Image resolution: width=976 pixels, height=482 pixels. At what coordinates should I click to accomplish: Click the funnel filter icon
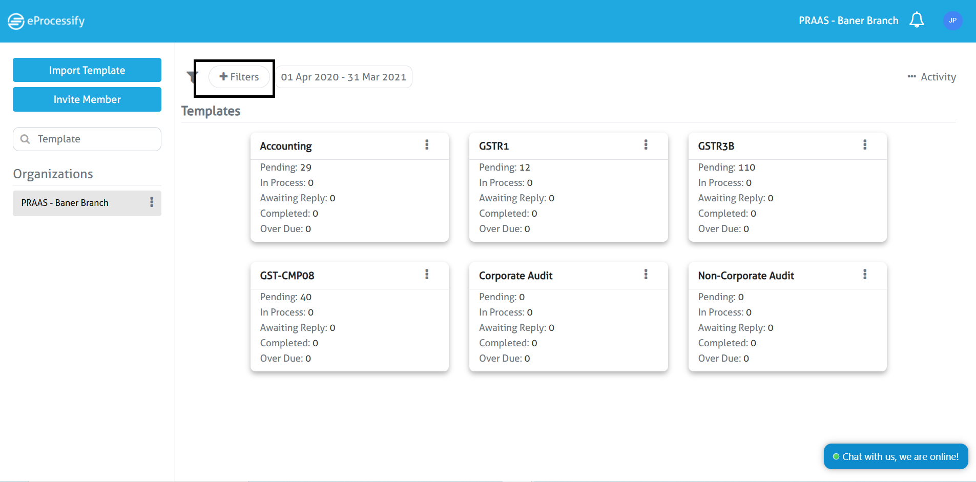pos(191,77)
